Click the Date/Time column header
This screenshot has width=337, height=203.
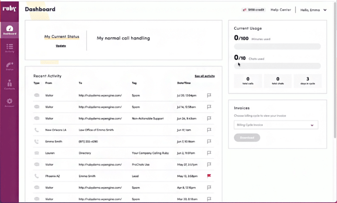click(184, 83)
